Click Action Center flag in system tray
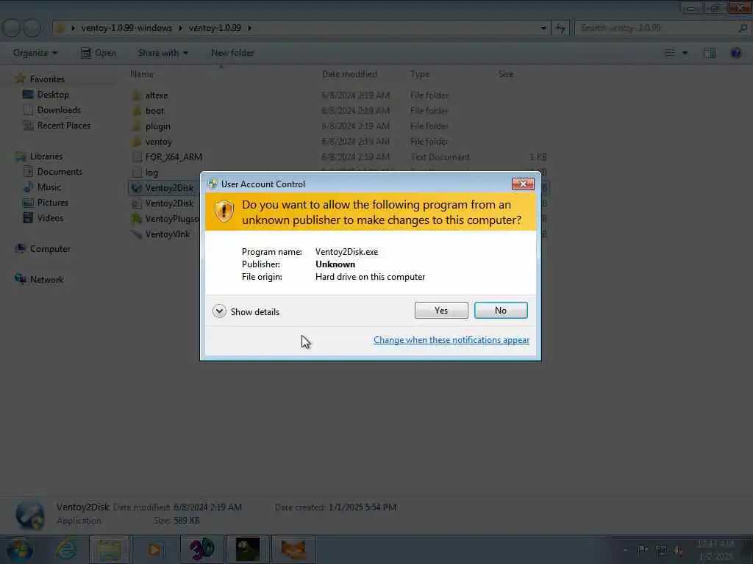This screenshot has height=564, width=753. 643,549
